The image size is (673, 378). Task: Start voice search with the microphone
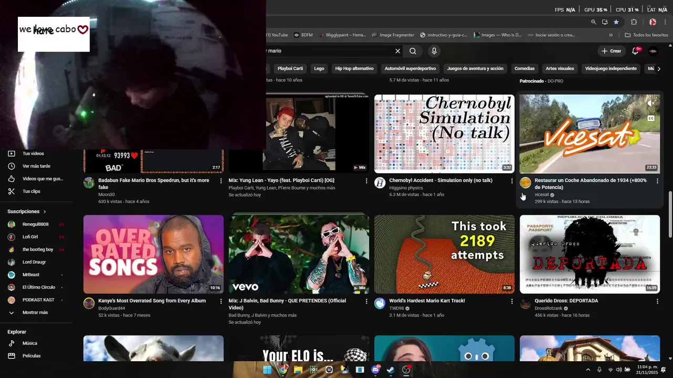tap(434, 51)
